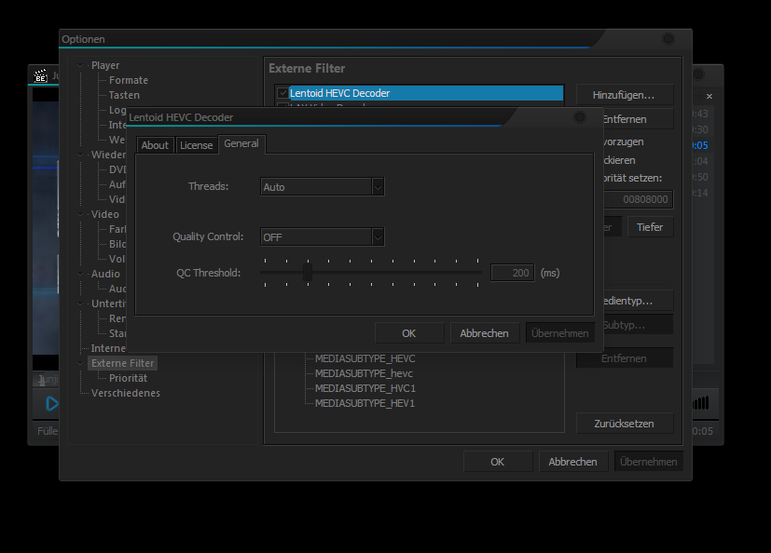This screenshot has height=553, width=771.
Task: Collapse the Player tree node
Action: [80, 65]
